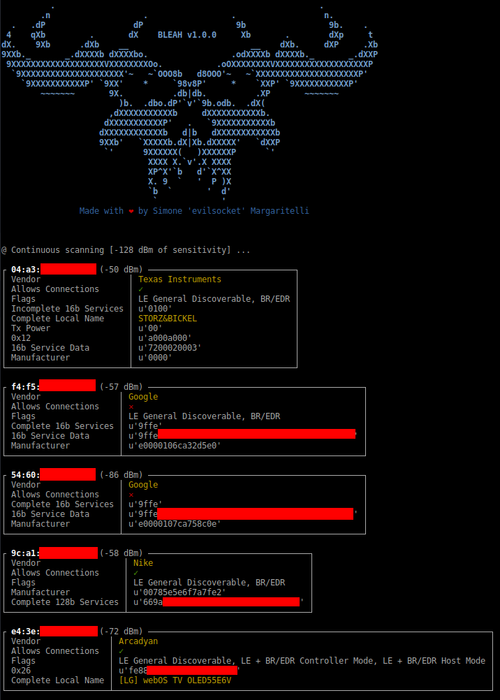
Task: Select the vendor name 'Texas Instruments'
Action: click(180, 279)
